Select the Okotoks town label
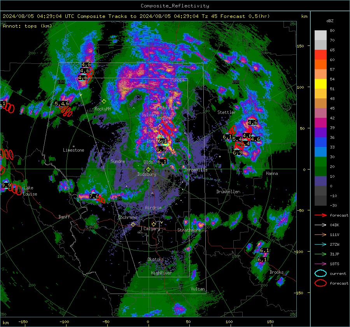Viewport: 350px width, 327px height. tap(156, 259)
